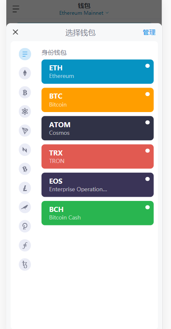Select the TRON triangle sidebar icon
Viewport: 171px width, 329px height.
pyautogui.click(x=25, y=131)
